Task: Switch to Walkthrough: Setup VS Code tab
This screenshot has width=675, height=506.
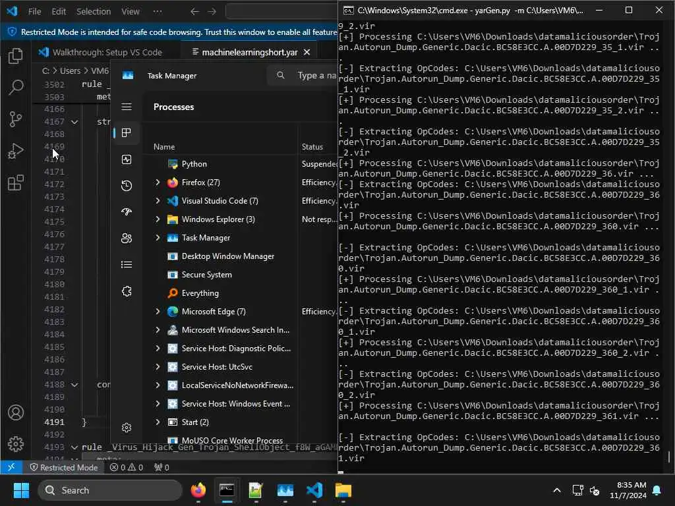Action: [101, 52]
